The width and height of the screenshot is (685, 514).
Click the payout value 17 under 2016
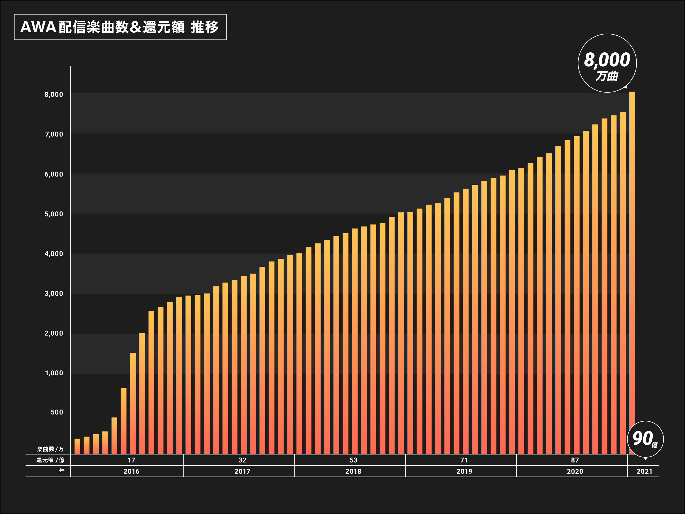click(x=131, y=460)
